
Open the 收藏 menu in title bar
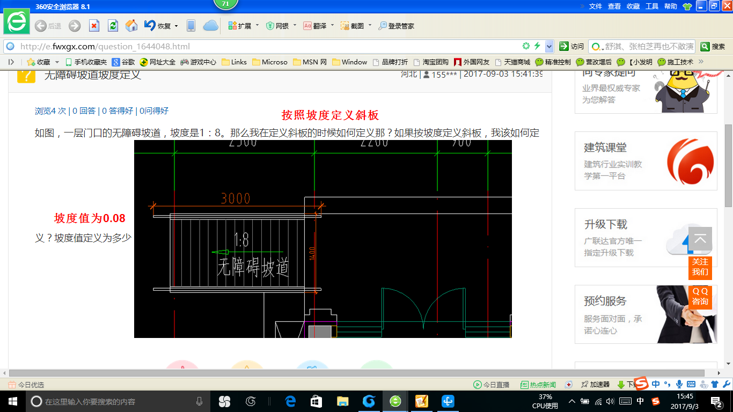[x=633, y=6]
